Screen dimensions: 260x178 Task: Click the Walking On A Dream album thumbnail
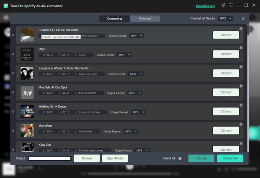click(x=27, y=112)
